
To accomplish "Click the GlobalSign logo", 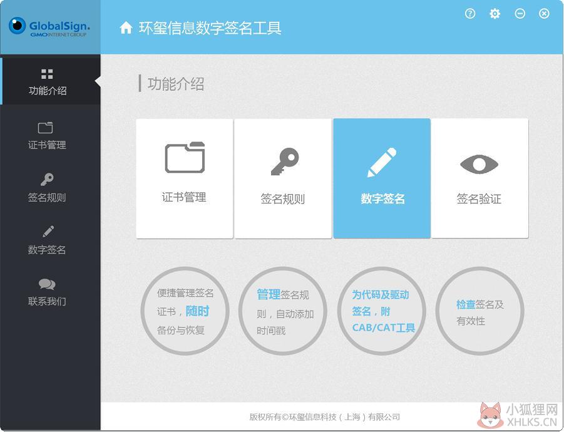I will (49, 27).
